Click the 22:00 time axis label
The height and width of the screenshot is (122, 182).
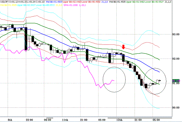30,120
